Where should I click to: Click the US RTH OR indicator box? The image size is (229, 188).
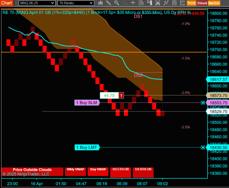[x=143, y=172]
